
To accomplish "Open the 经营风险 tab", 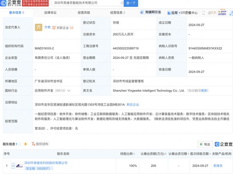I will (84, 13).
